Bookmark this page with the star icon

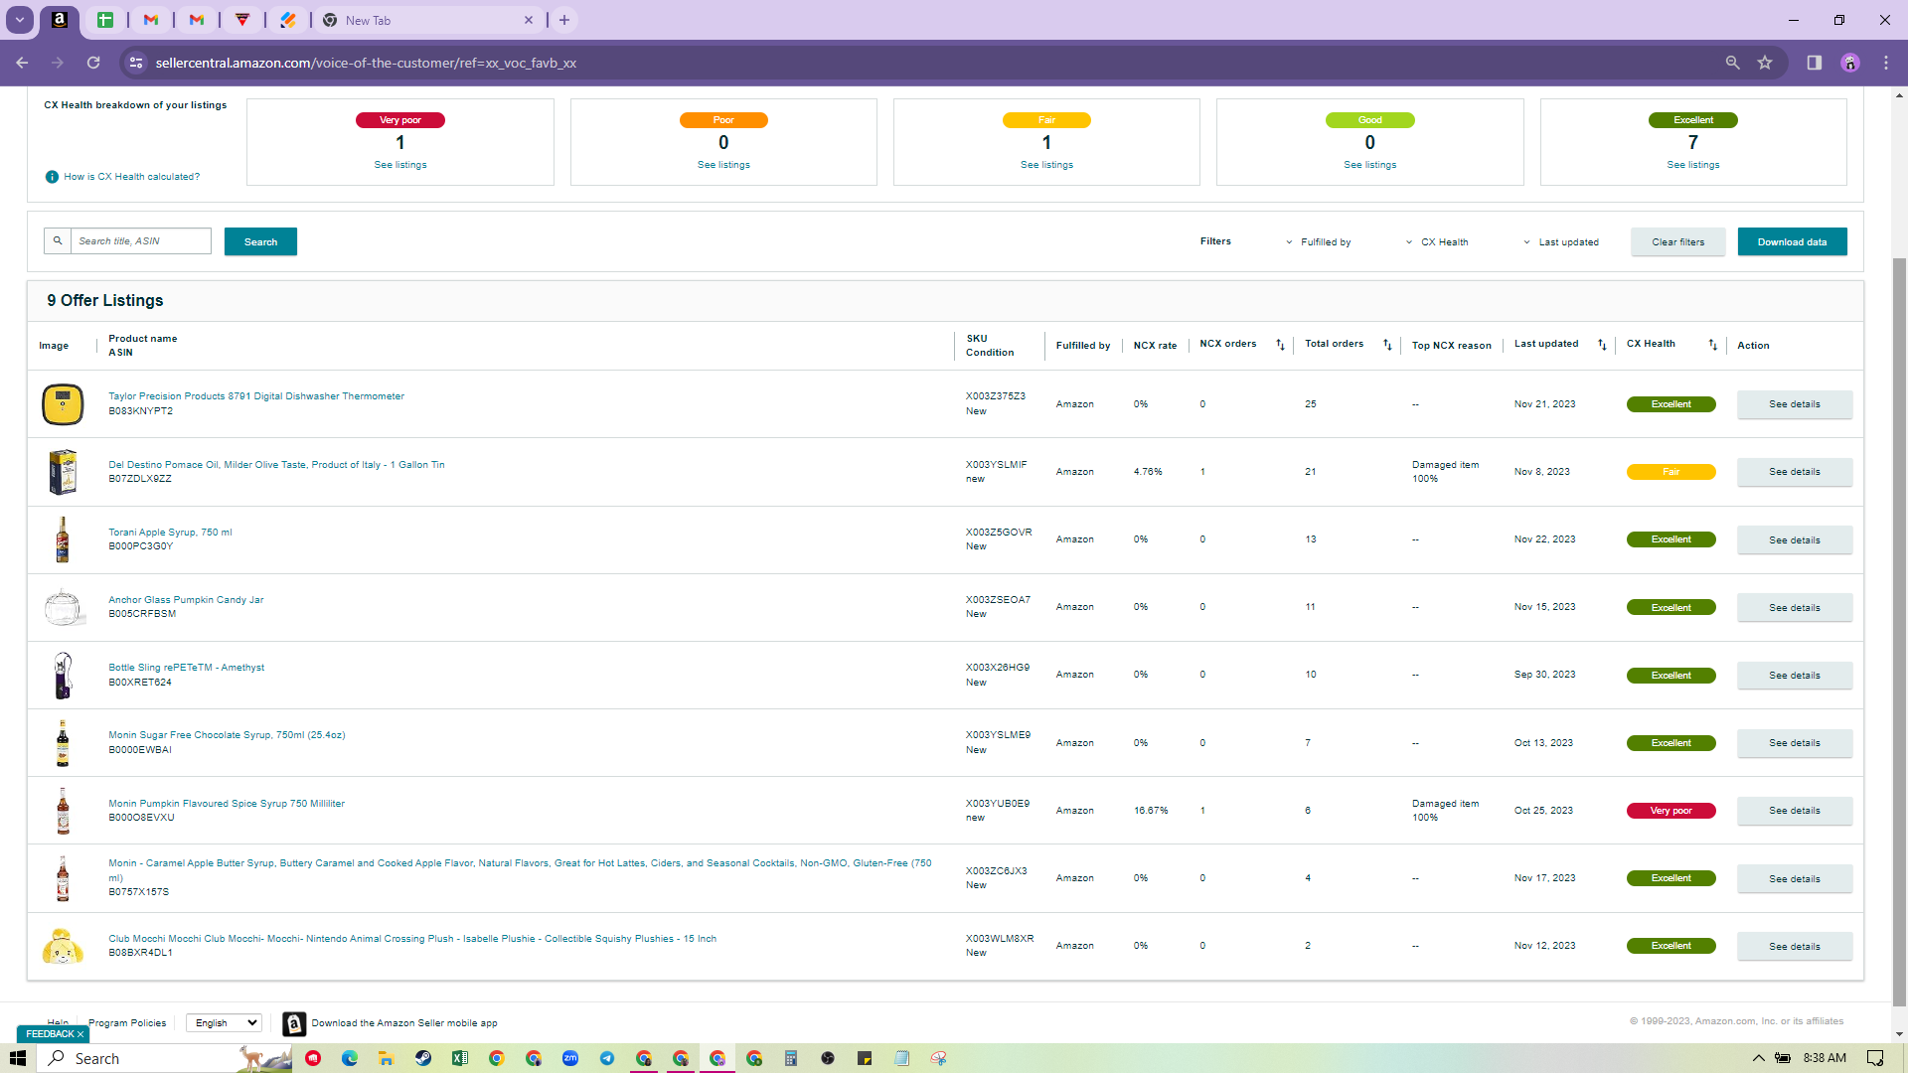[x=1765, y=63]
